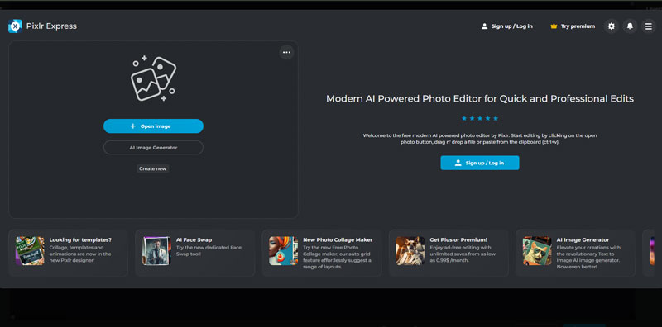Click Create new
This screenshot has width=662, height=327.
coord(153,168)
